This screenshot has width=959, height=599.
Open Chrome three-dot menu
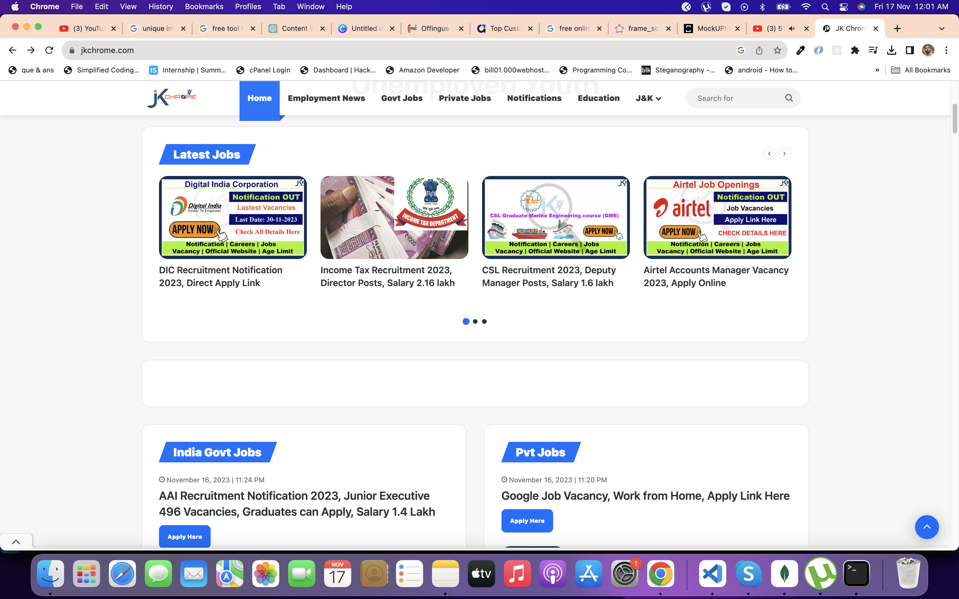tap(946, 50)
